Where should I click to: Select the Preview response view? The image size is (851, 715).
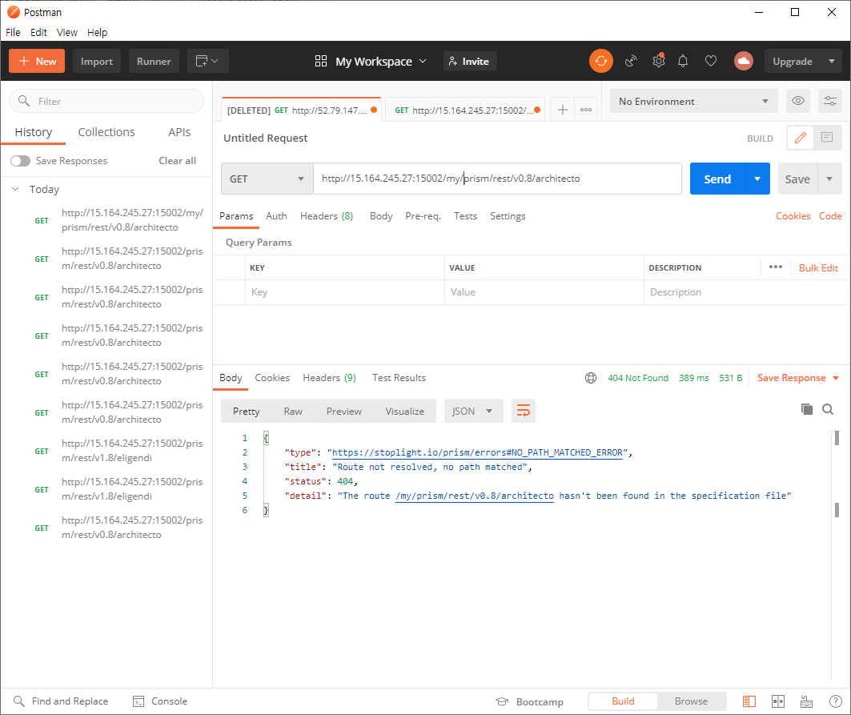point(343,411)
